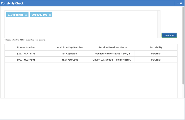Click the Validate button

pos(169,35)
